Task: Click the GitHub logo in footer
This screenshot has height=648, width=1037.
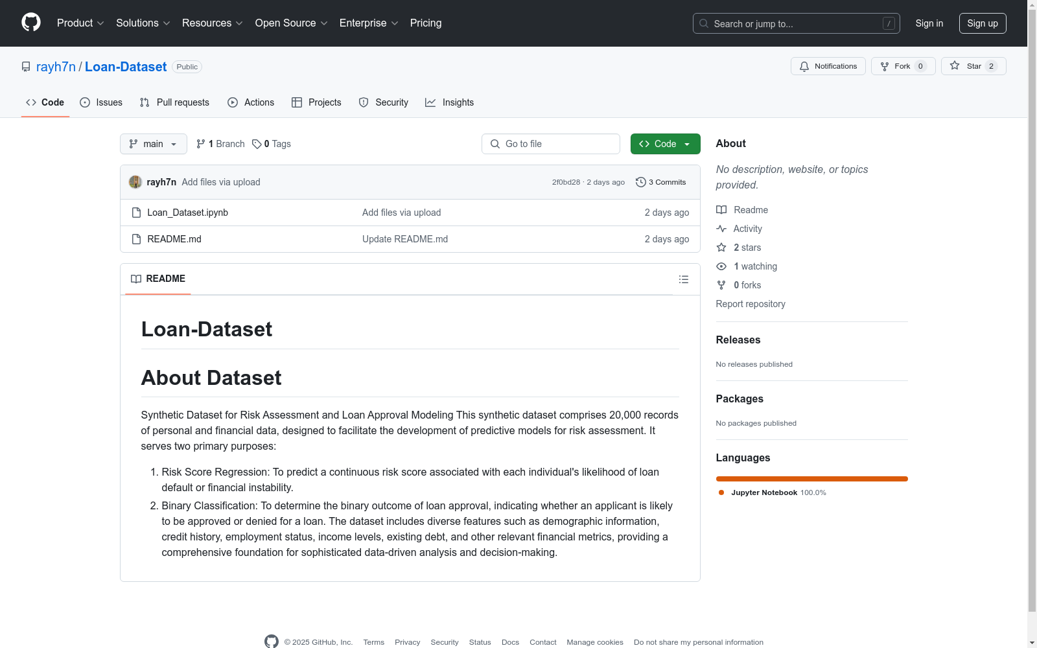Action: pos(272,642)
